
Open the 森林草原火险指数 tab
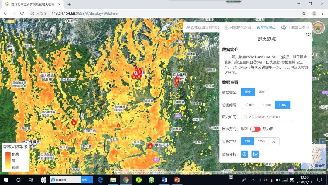point(203,27)
